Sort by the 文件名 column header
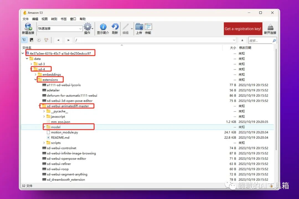The image size is (299, 199). 27,48
